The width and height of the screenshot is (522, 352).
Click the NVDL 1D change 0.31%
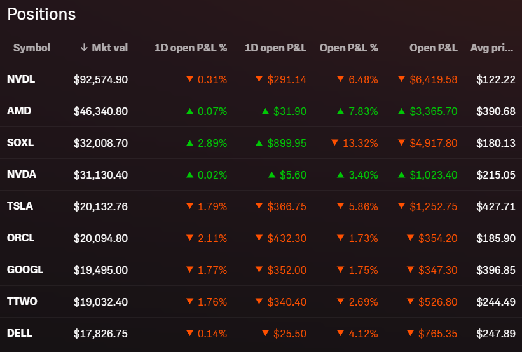[x=212, y=79]
